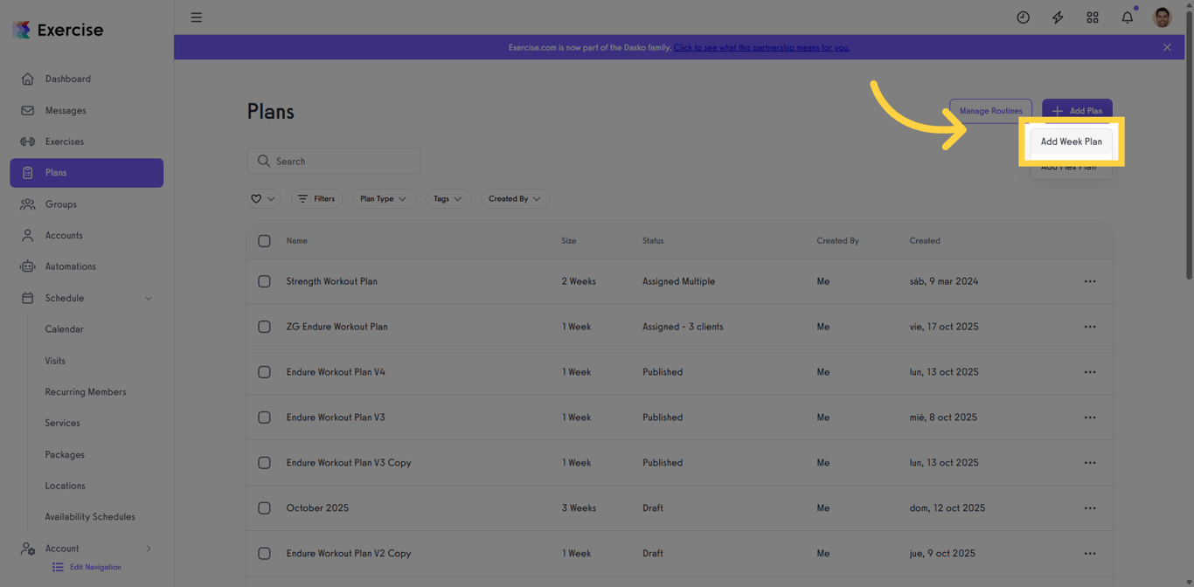Click the Size column header
This screenshot has width=1194, height=587.
569,241
